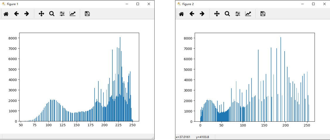Click the 'Figure 2' window title text
Screen dimensions: 330x140
tap(188, 4)
